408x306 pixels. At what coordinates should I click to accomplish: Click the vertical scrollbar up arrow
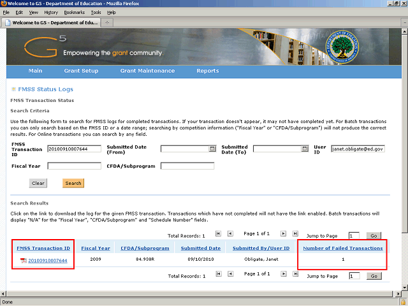pos(404,31)
